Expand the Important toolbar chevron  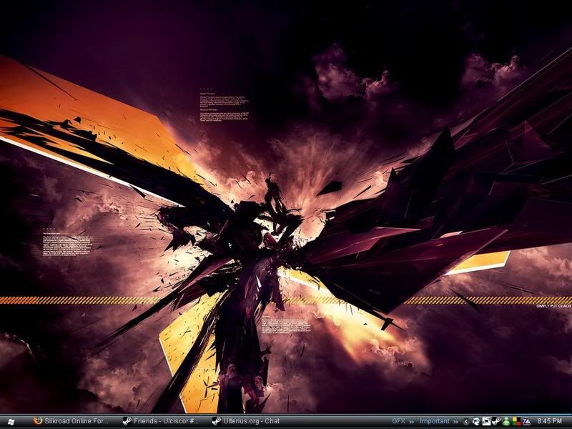tap(455, 421)
